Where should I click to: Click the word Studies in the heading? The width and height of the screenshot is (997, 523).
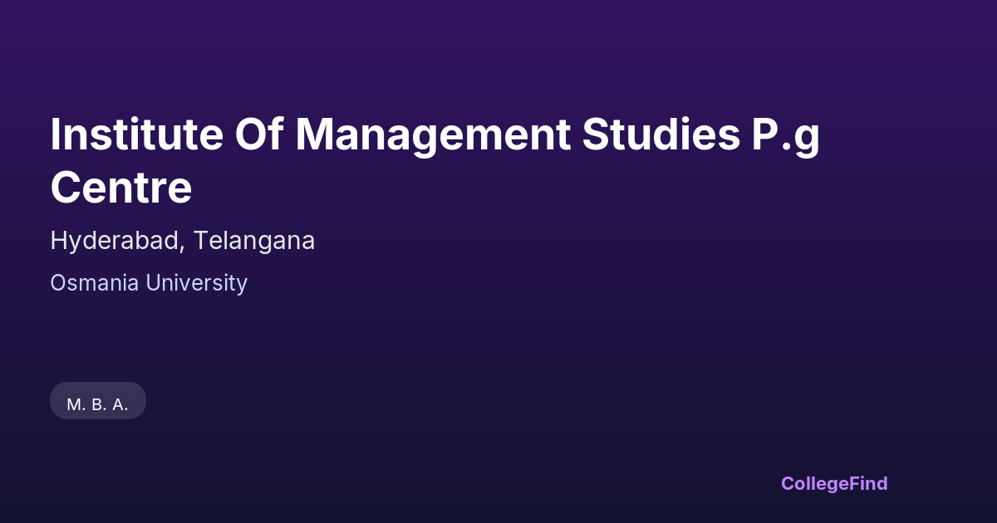[x=648, y=134]
